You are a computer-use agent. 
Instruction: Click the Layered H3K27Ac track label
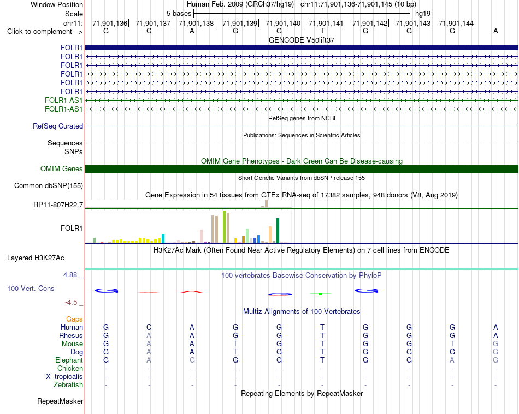pyautogui.click(x=36, y=258)
